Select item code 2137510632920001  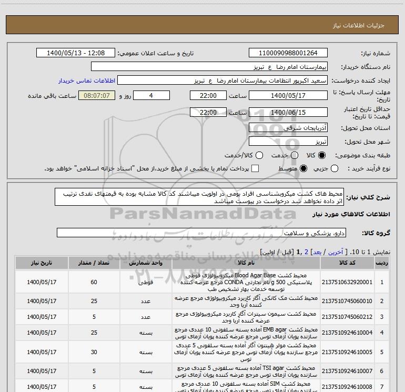pos(347,282)
